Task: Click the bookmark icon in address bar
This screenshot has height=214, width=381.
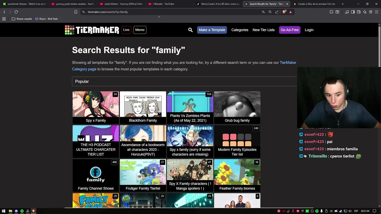Action: coord(76,12)
